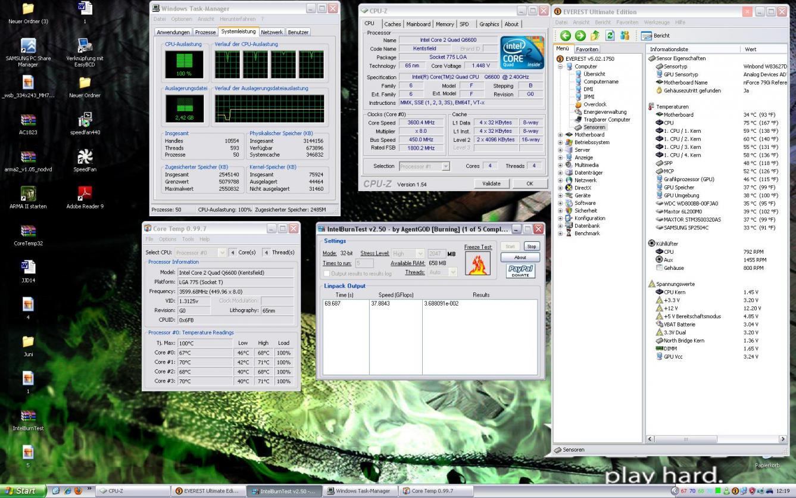Viewport: 796px width, 498px height.
Task: Open the Herunterfahren menu in Task Manager
Action: (238, 19)
